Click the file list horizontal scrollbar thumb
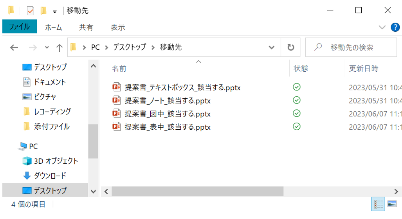This screenshot has height=219, width=402. 197,192
